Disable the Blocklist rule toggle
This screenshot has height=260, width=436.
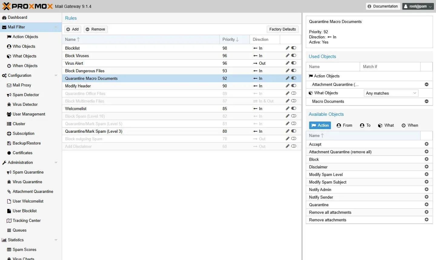[x=294, y=48]
